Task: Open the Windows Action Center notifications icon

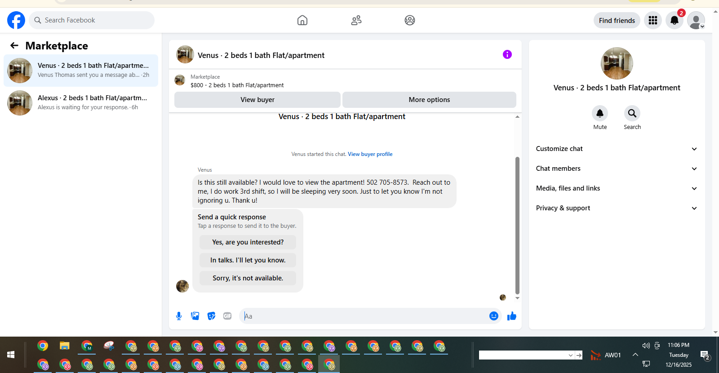Action: pos(705,355)
